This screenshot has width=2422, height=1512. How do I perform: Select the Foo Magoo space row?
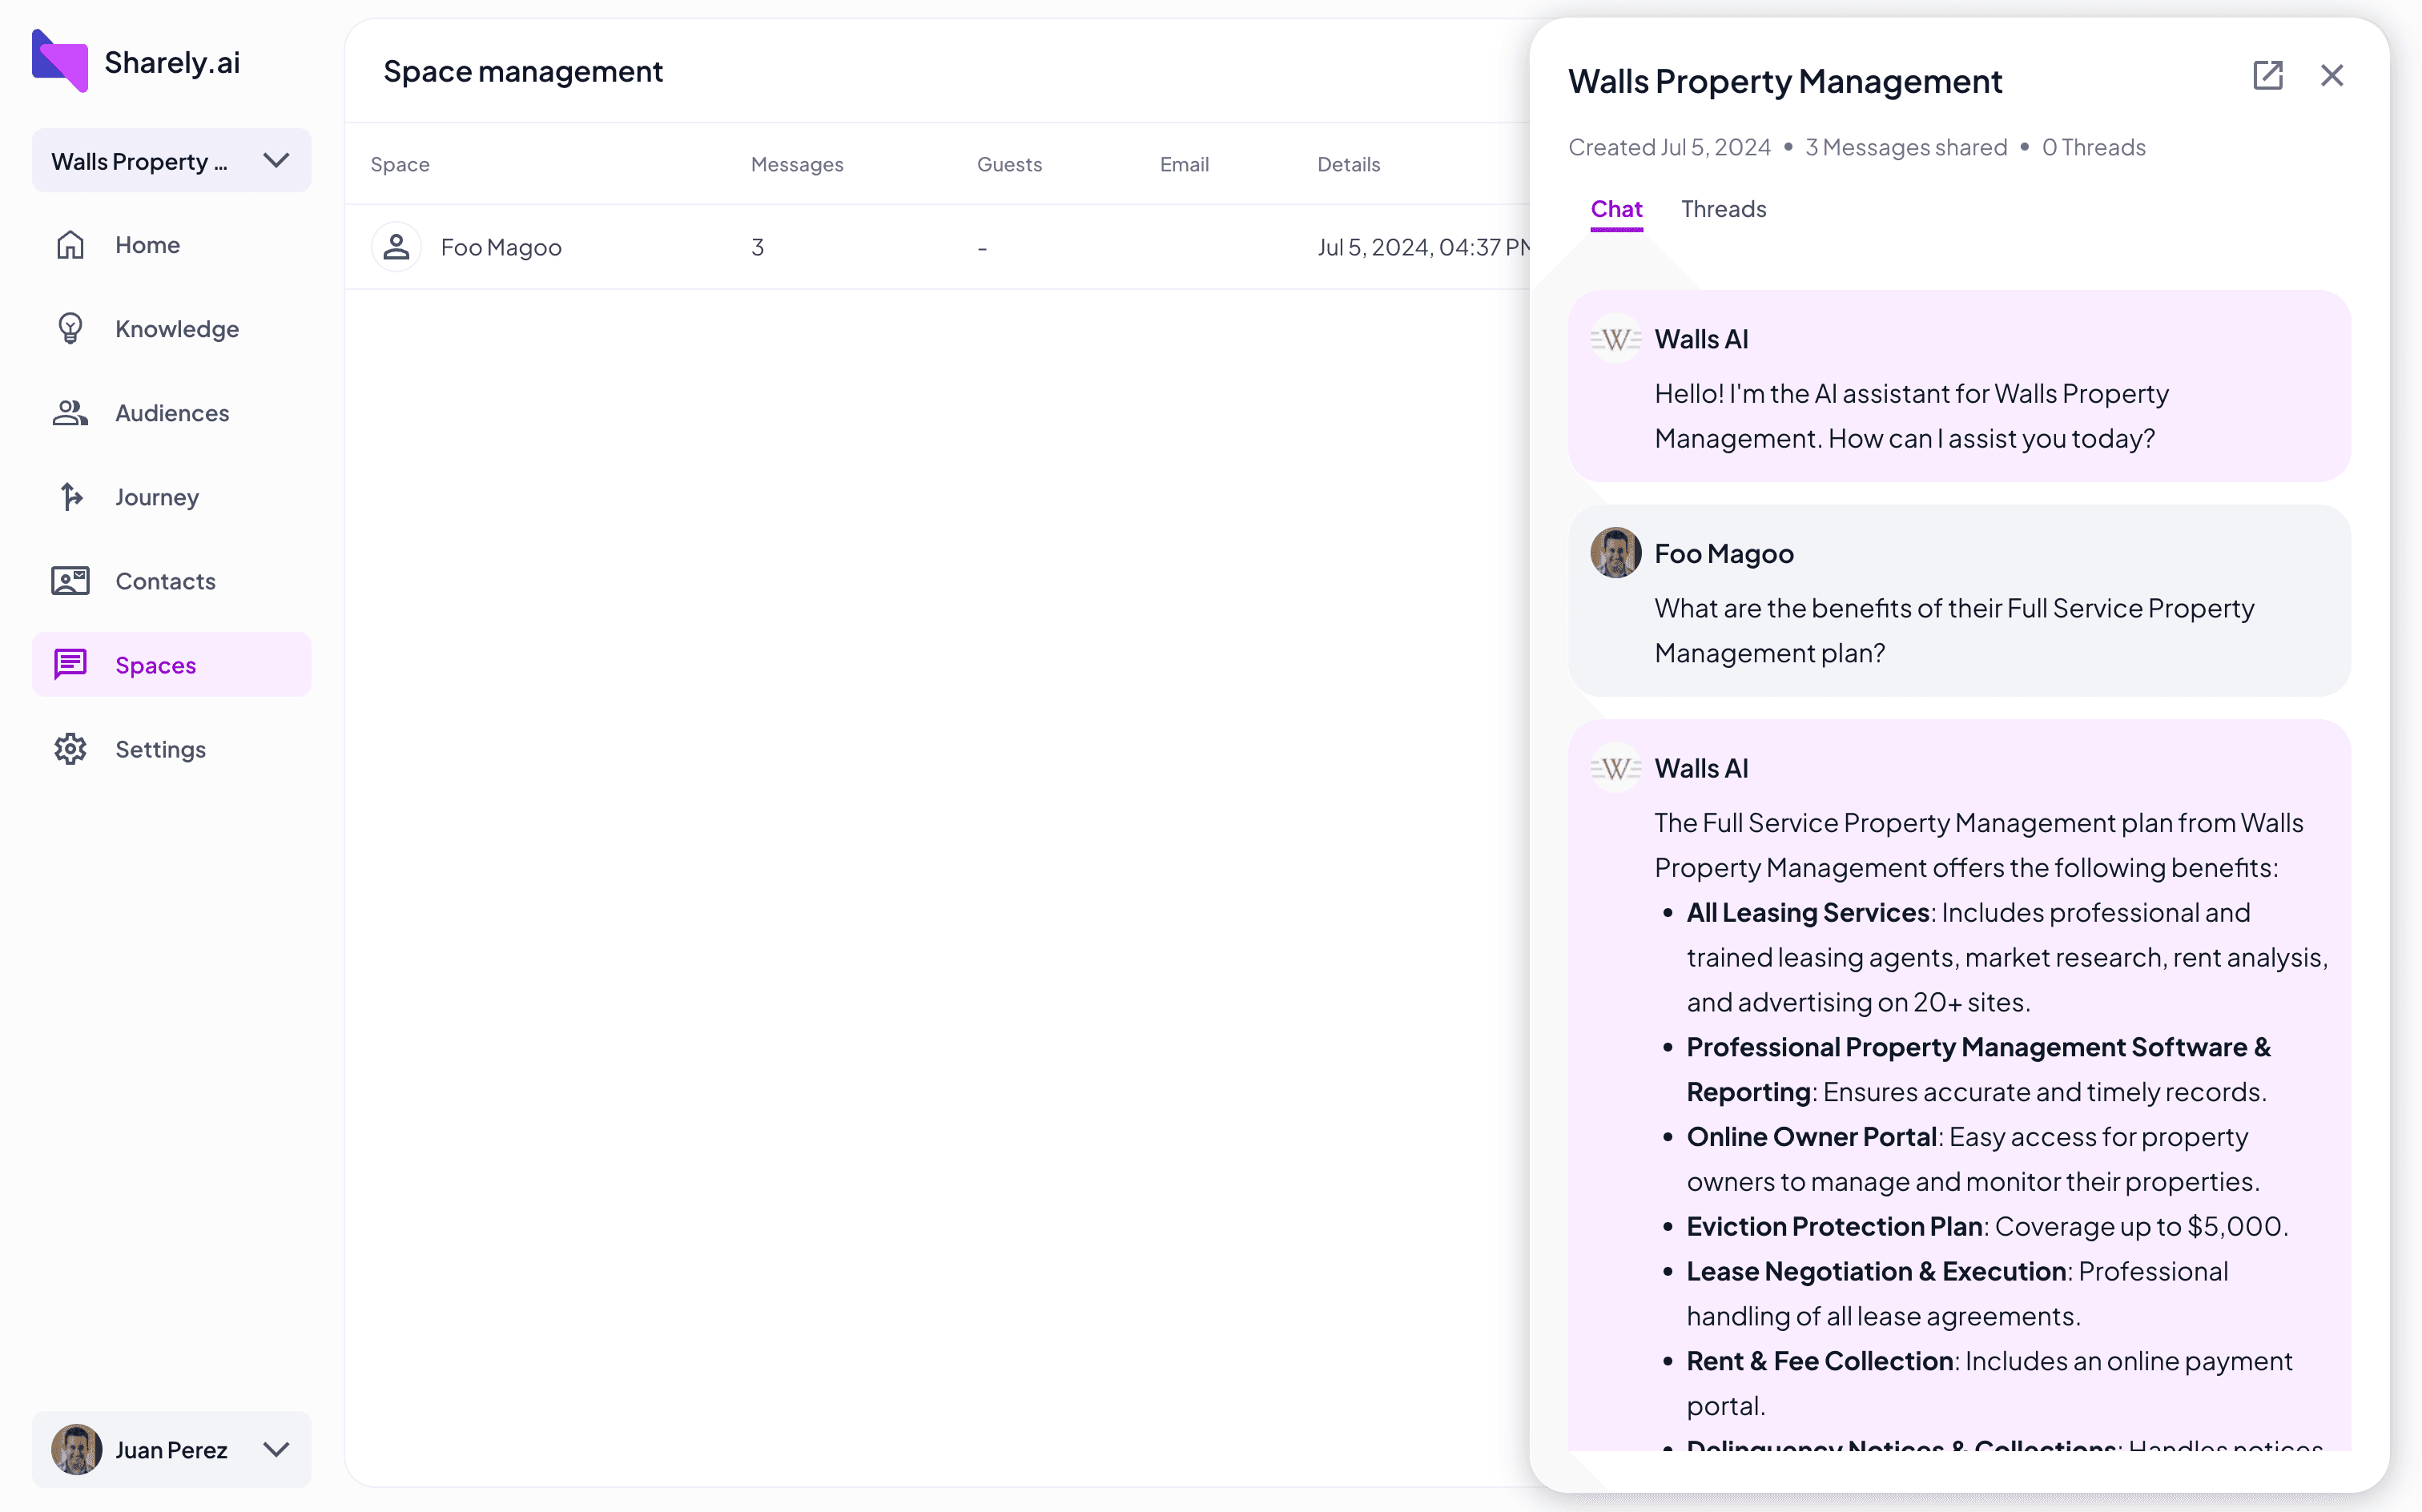point(937,247)
